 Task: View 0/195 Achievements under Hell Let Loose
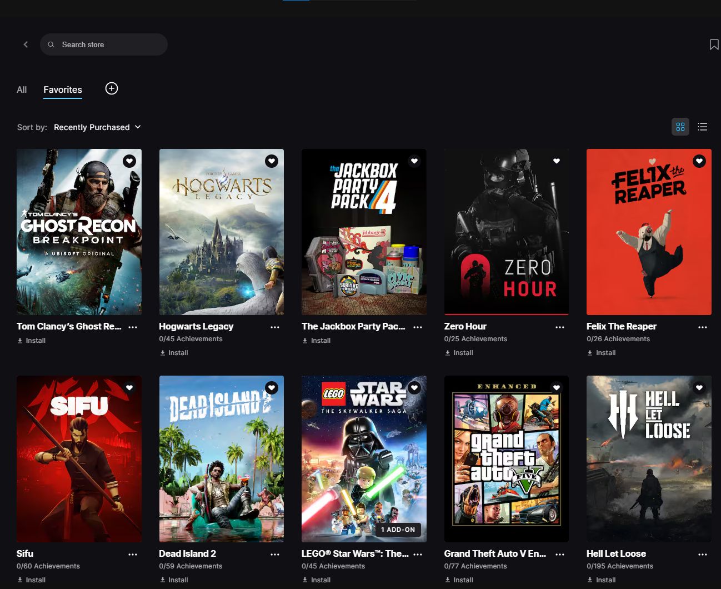(620, 566)
